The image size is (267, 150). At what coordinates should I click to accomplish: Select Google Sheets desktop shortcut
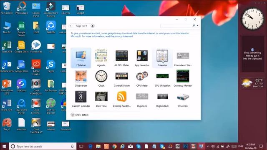pyautogui.click(x=21, y=29)
